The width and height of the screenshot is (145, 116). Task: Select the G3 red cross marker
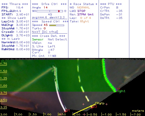pos(94,107)
